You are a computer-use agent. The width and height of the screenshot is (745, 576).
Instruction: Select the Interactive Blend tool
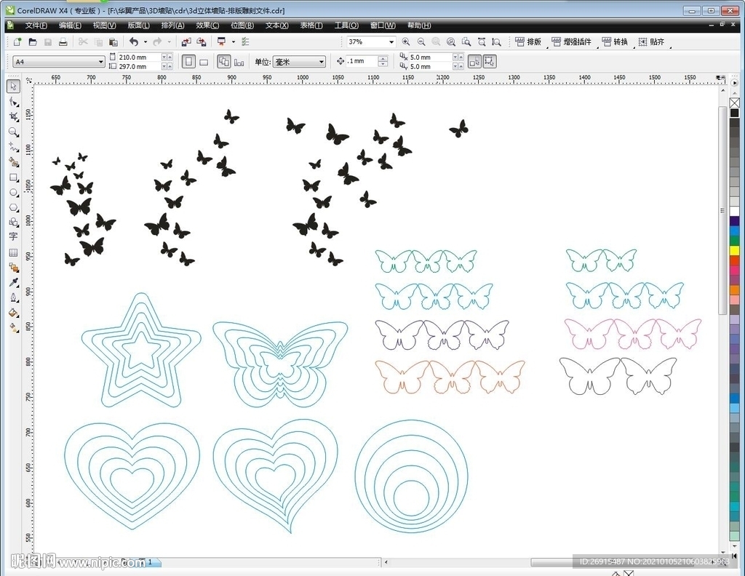point(14,268)
